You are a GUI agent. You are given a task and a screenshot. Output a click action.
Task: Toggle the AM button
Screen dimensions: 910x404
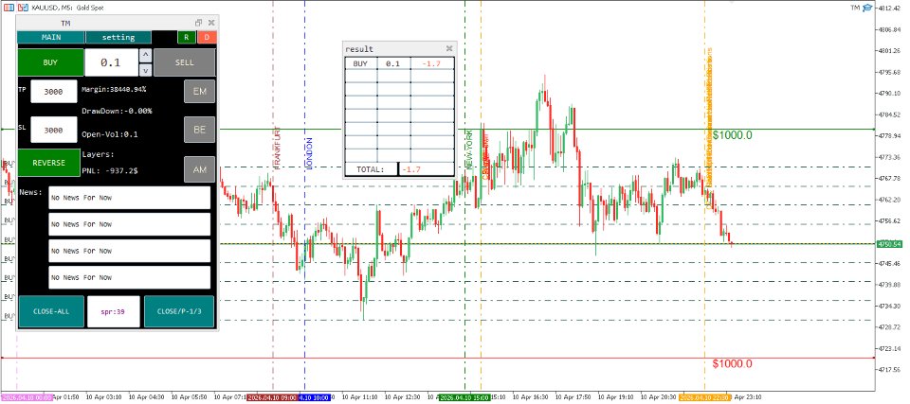[x=200, y=169]
